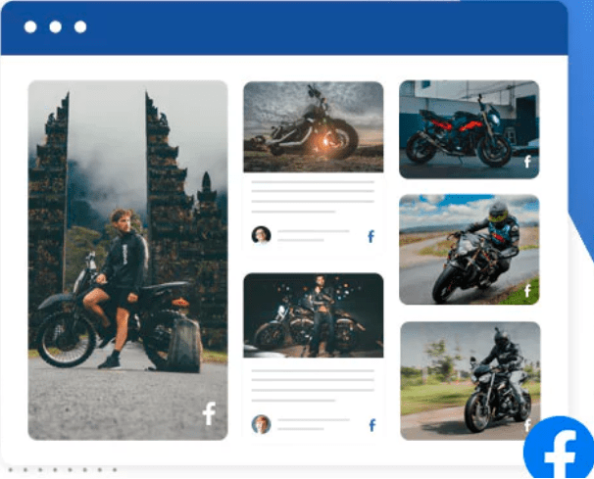
Task: Open the temple gate motorcycle photo
Action: click(x=127, y=260)
